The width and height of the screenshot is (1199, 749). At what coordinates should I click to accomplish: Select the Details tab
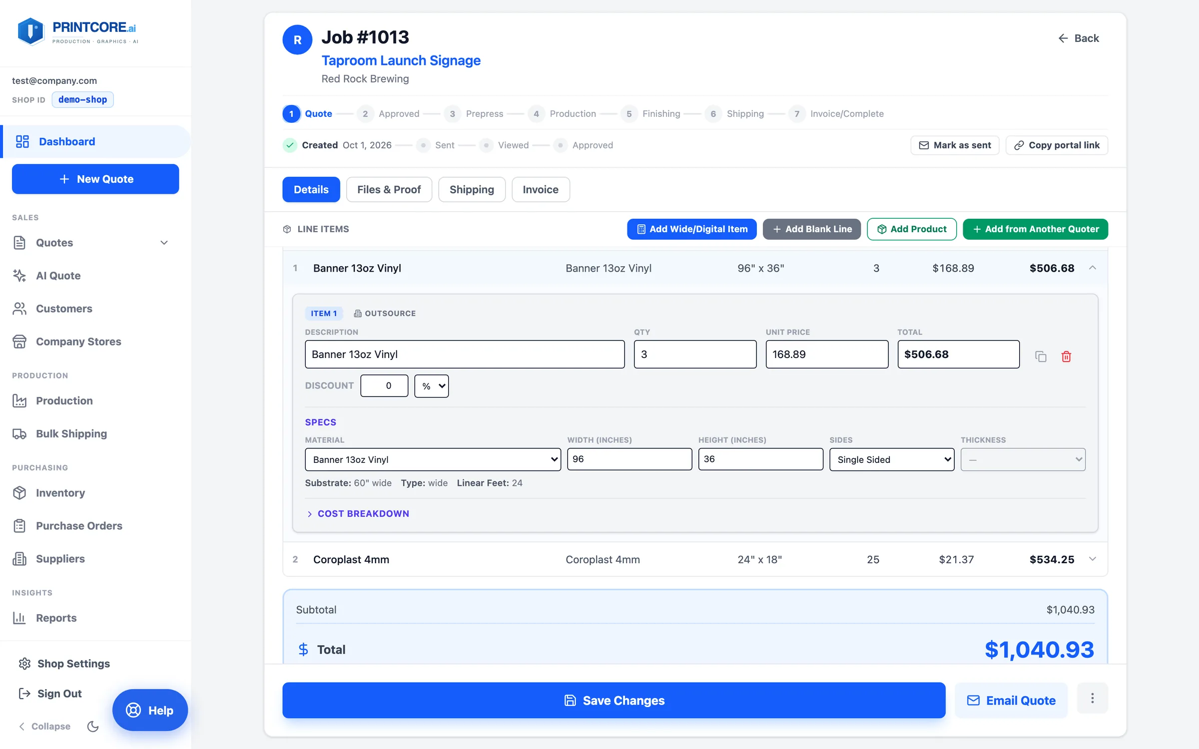click(311, 190)
